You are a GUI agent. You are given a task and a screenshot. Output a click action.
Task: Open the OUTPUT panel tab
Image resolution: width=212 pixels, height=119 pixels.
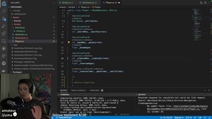click(x=64, y=90)
